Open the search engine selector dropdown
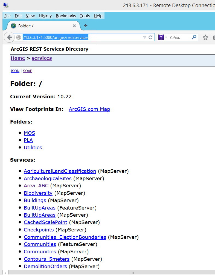 point(166,37)
